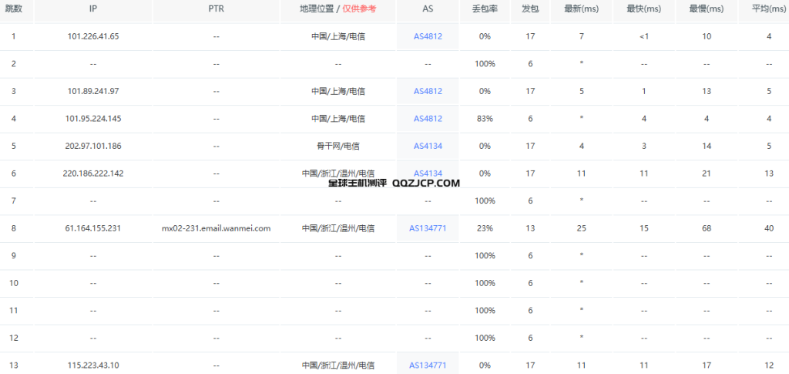Click slowest value 68 in hop 8
789x374 pixels.
[x=707, y=228]
